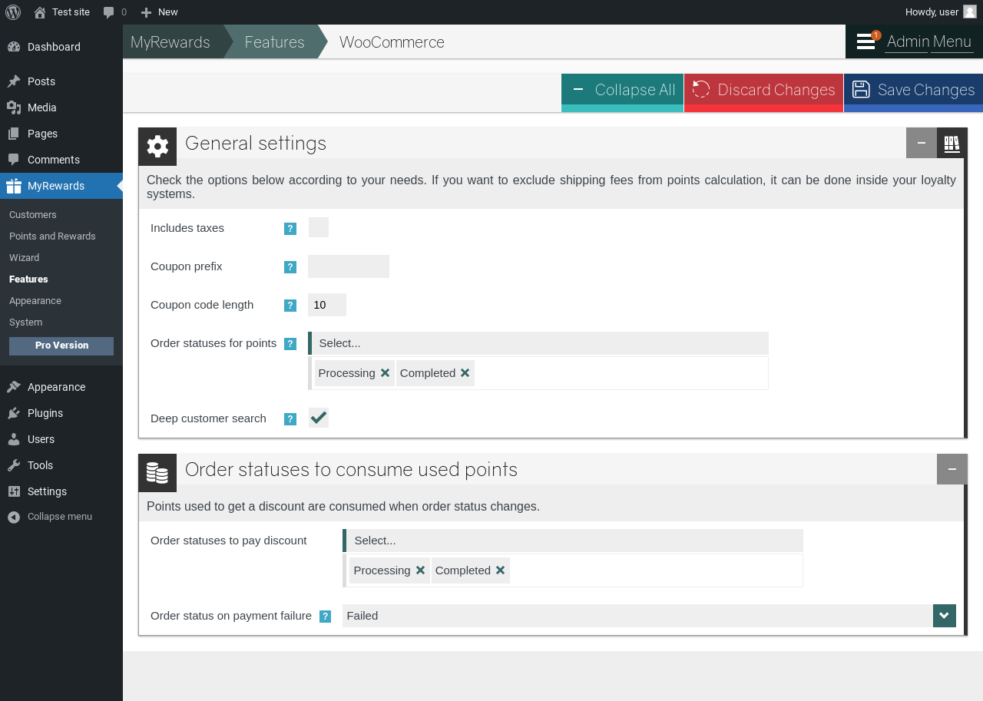Focus the Coupon prefix field
This screenshot has height=701, width=983.
[349, 266]
